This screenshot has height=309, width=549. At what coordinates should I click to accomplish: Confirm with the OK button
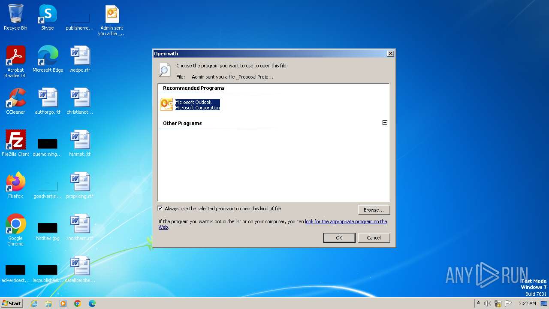click(x=339, y=238)
